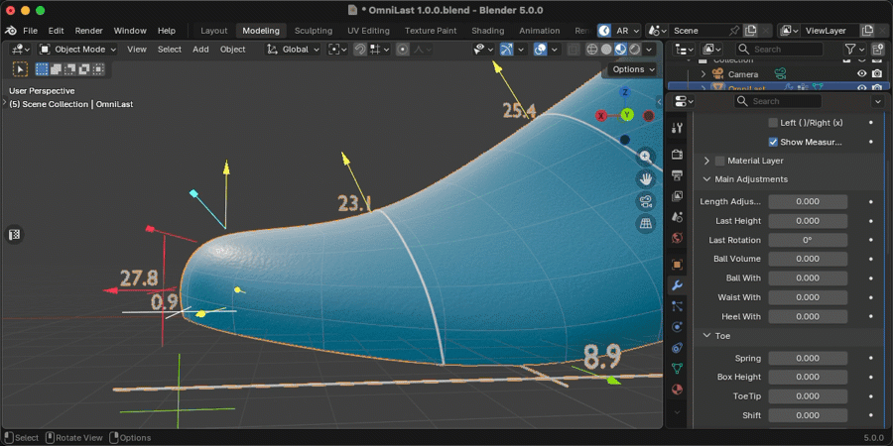Click the viewport Zoom magnifier icon
The width and height of the screenshot is (893, 446).
click(x=645, y=157)
